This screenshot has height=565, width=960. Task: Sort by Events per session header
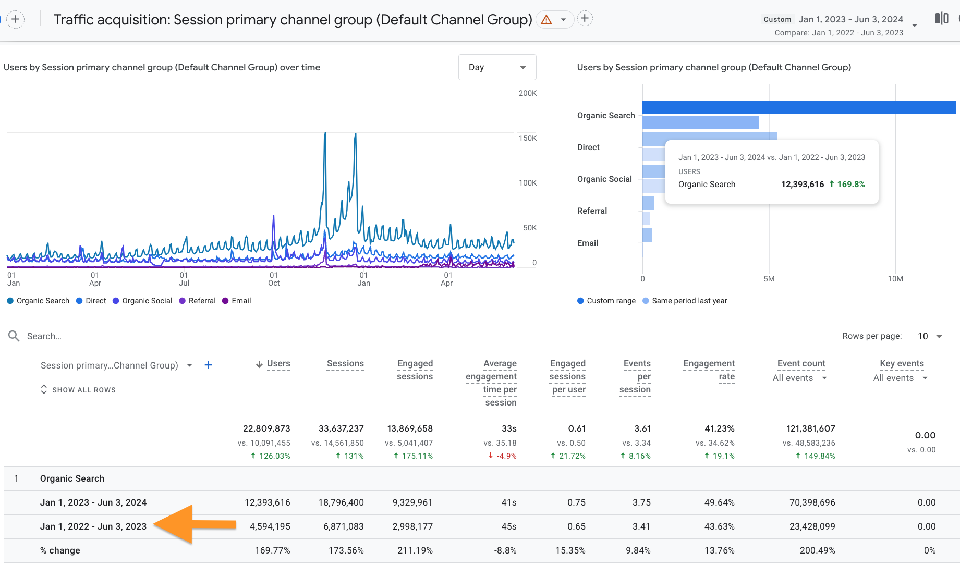click(635, 376)
